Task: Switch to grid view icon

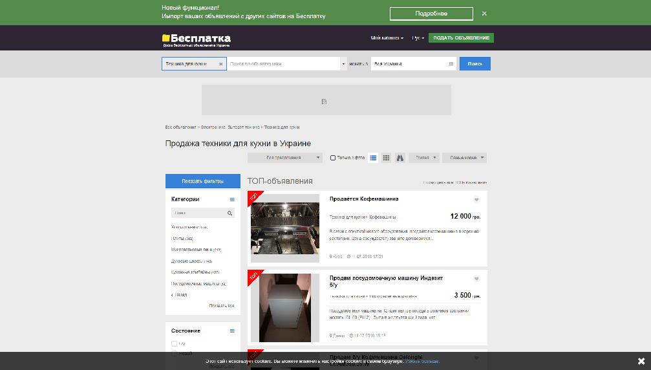Action: point(386,158)
